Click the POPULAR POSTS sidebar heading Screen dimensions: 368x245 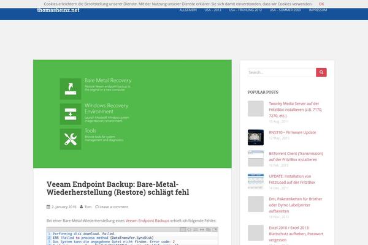tap(263, 92)
